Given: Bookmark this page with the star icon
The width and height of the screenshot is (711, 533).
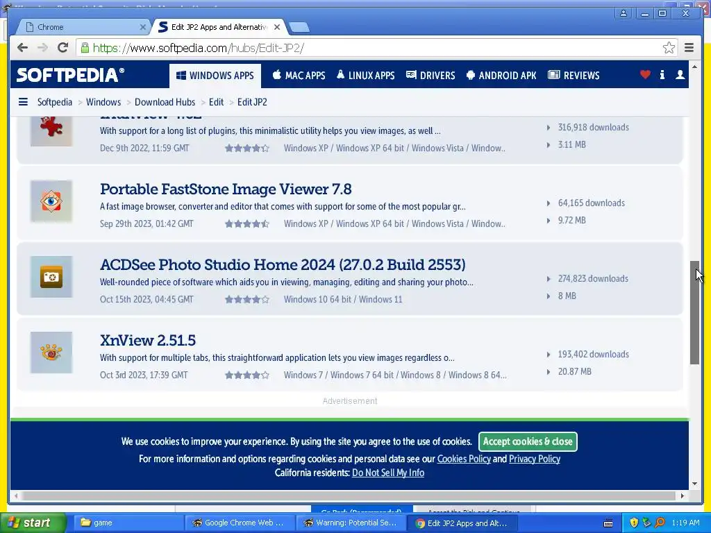Looking at the screenshot, I should point(669,48).
